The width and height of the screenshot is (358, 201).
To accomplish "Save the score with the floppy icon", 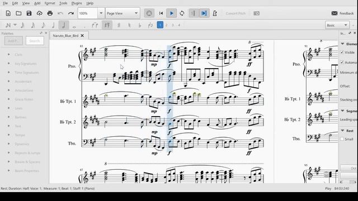I will tap(29, 13).
